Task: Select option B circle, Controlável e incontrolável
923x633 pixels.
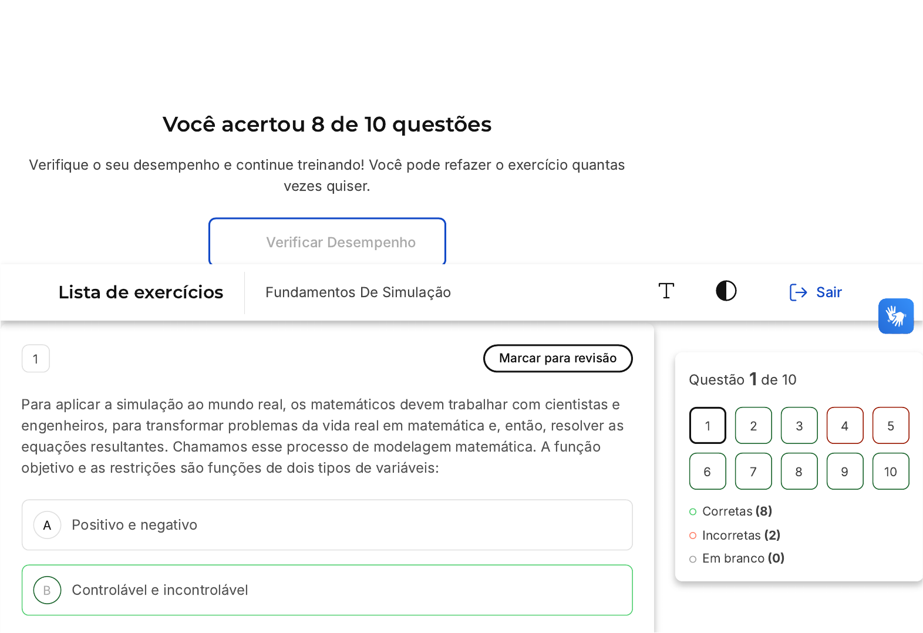Action: (48, 590)
